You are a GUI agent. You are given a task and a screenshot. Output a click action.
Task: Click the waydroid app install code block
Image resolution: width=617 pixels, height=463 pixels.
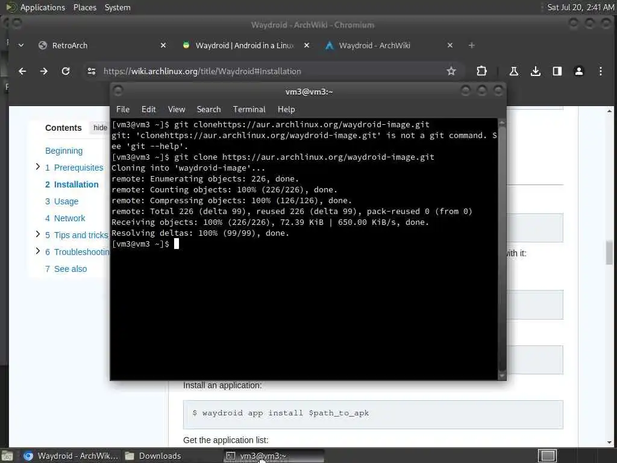tap(373, 415)
